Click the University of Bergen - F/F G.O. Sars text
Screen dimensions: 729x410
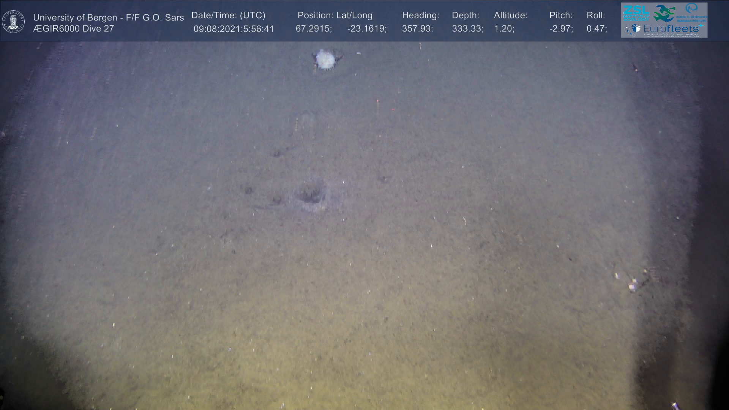(x=108, y=17)
